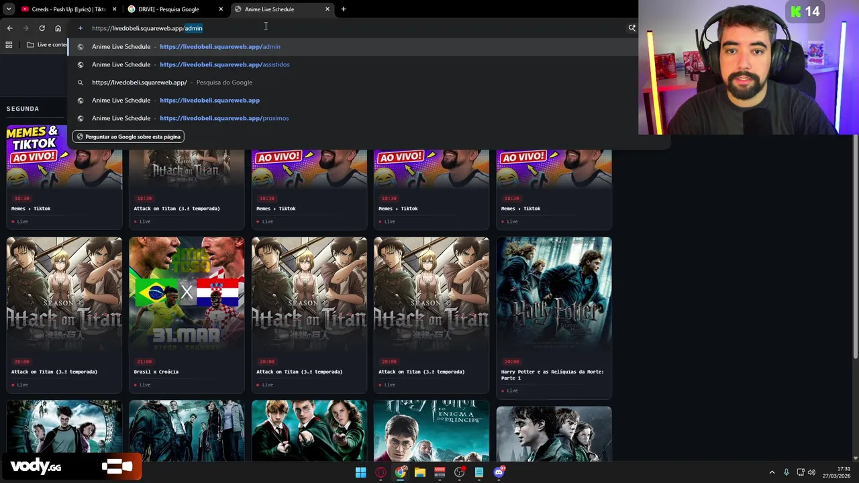Open the Live e conte bookmark folder
Image resolution: width=859 pixels, height=483 pixels.
click(47, 45)
